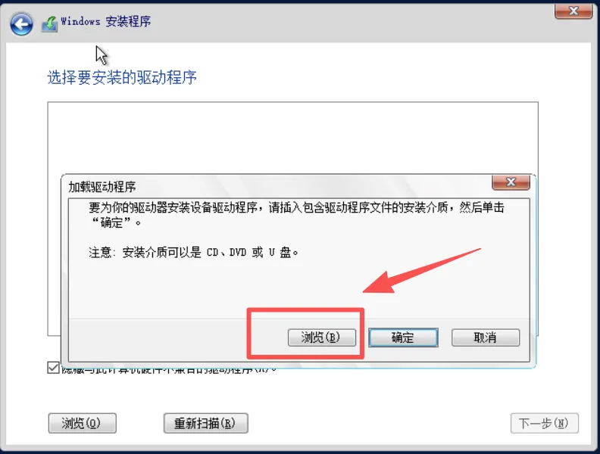Viewport: 600px width, 454px height.
Task: Close the 加载驱动程序 dialog
Action: 511,182
